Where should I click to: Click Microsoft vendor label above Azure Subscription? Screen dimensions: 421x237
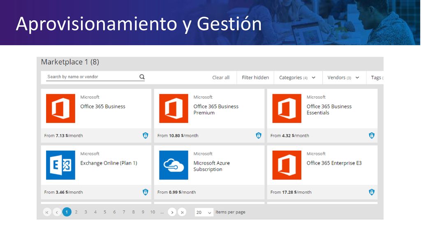click(x=203, y=154)
